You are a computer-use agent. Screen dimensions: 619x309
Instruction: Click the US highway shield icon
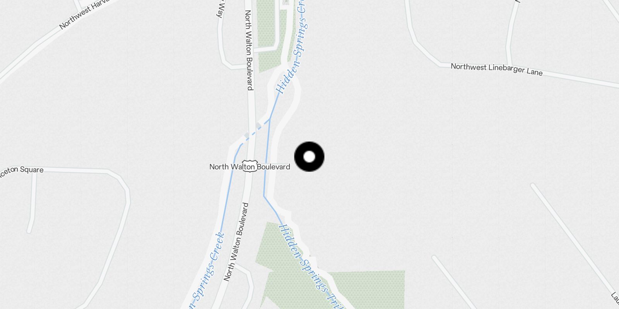pyautogui.click(x=250, y=166)
